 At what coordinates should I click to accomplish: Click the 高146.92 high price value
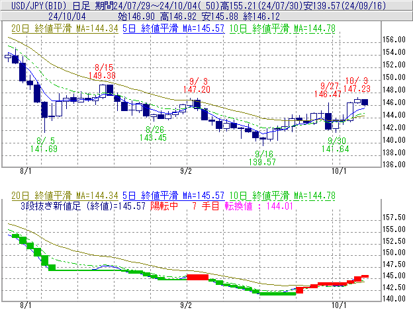(x=178, y=17)
